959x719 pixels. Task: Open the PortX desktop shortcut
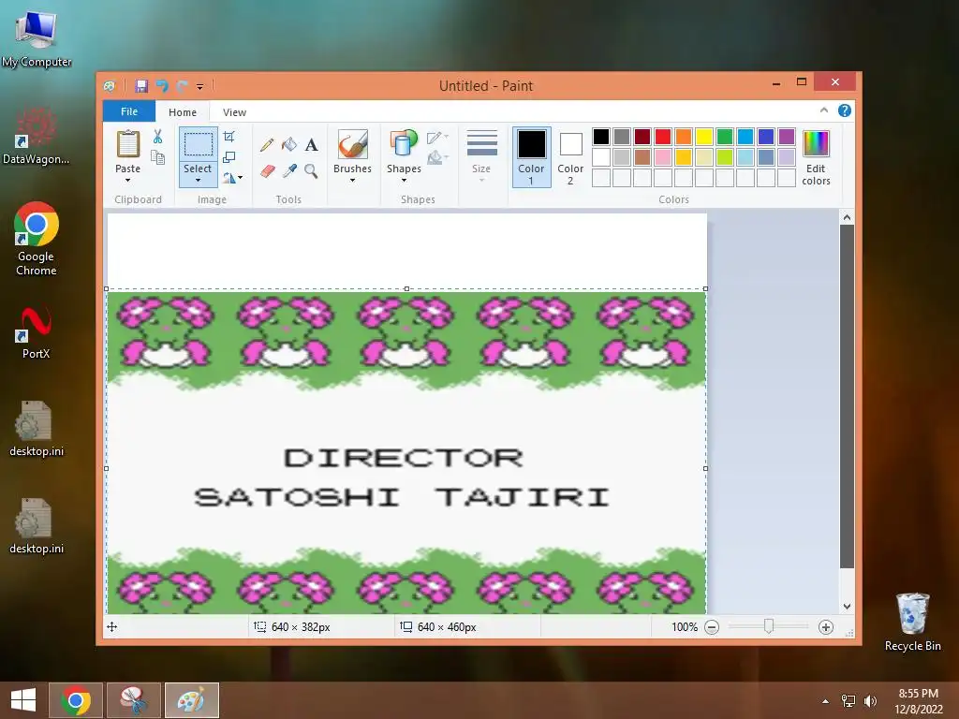37,333
